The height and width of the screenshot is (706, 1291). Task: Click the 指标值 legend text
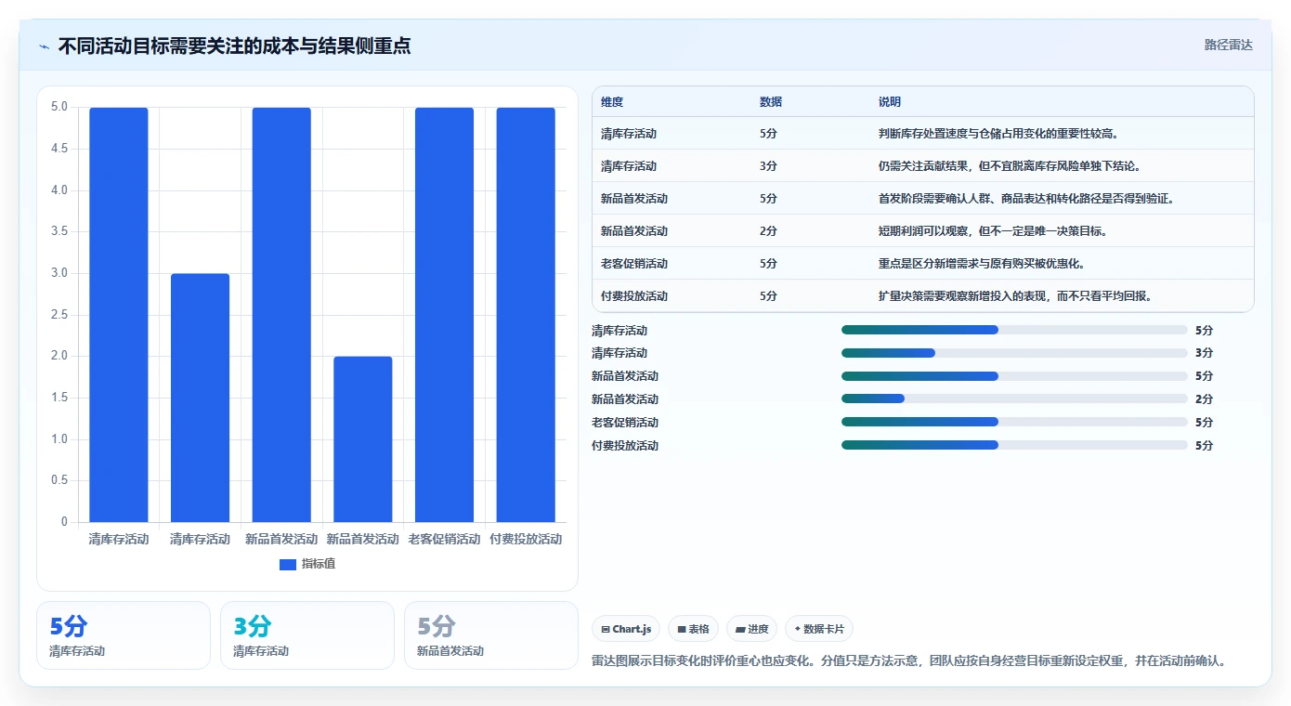tap(319, 564)
